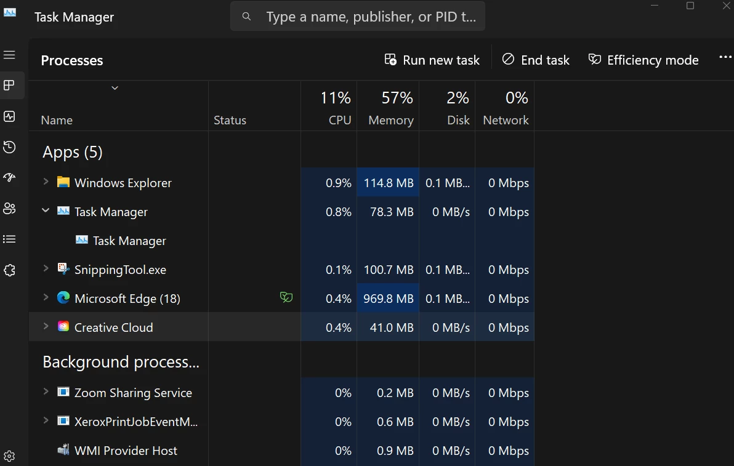Select the Zoom Sharing Service row
Viewport: 734px width, 466px height.
(281, 393)
